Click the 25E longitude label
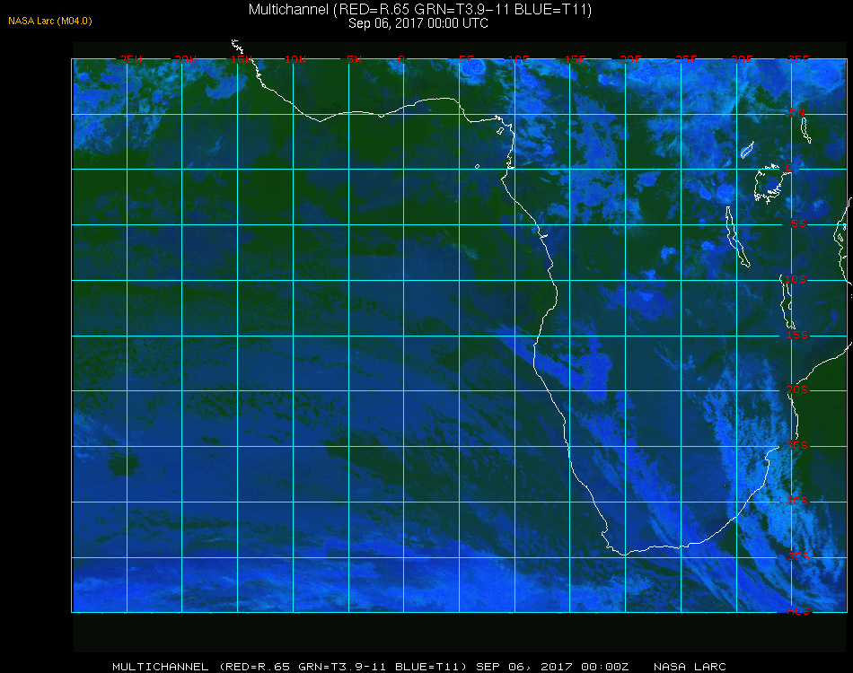The image size is (853, 673). 686,59
